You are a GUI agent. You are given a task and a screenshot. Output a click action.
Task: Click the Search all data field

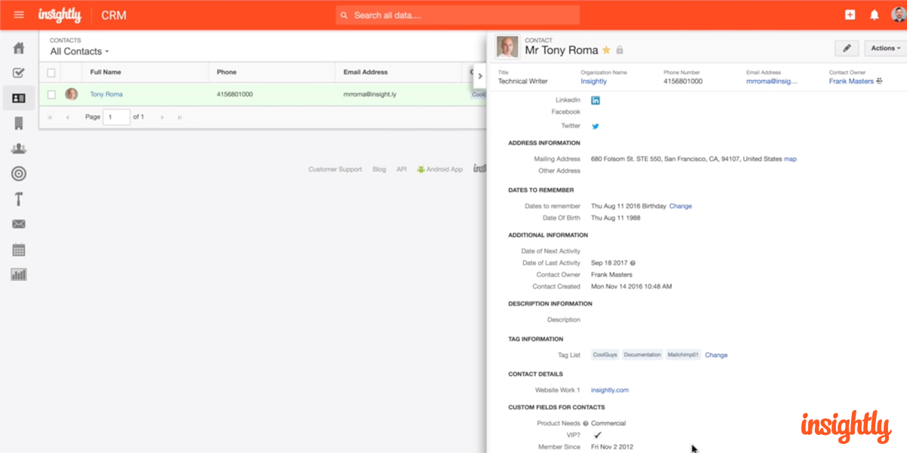457,15
